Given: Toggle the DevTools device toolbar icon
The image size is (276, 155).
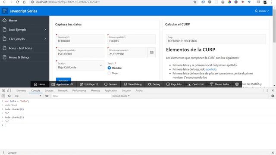Looking at the screenshot, I should click(9, 90).
